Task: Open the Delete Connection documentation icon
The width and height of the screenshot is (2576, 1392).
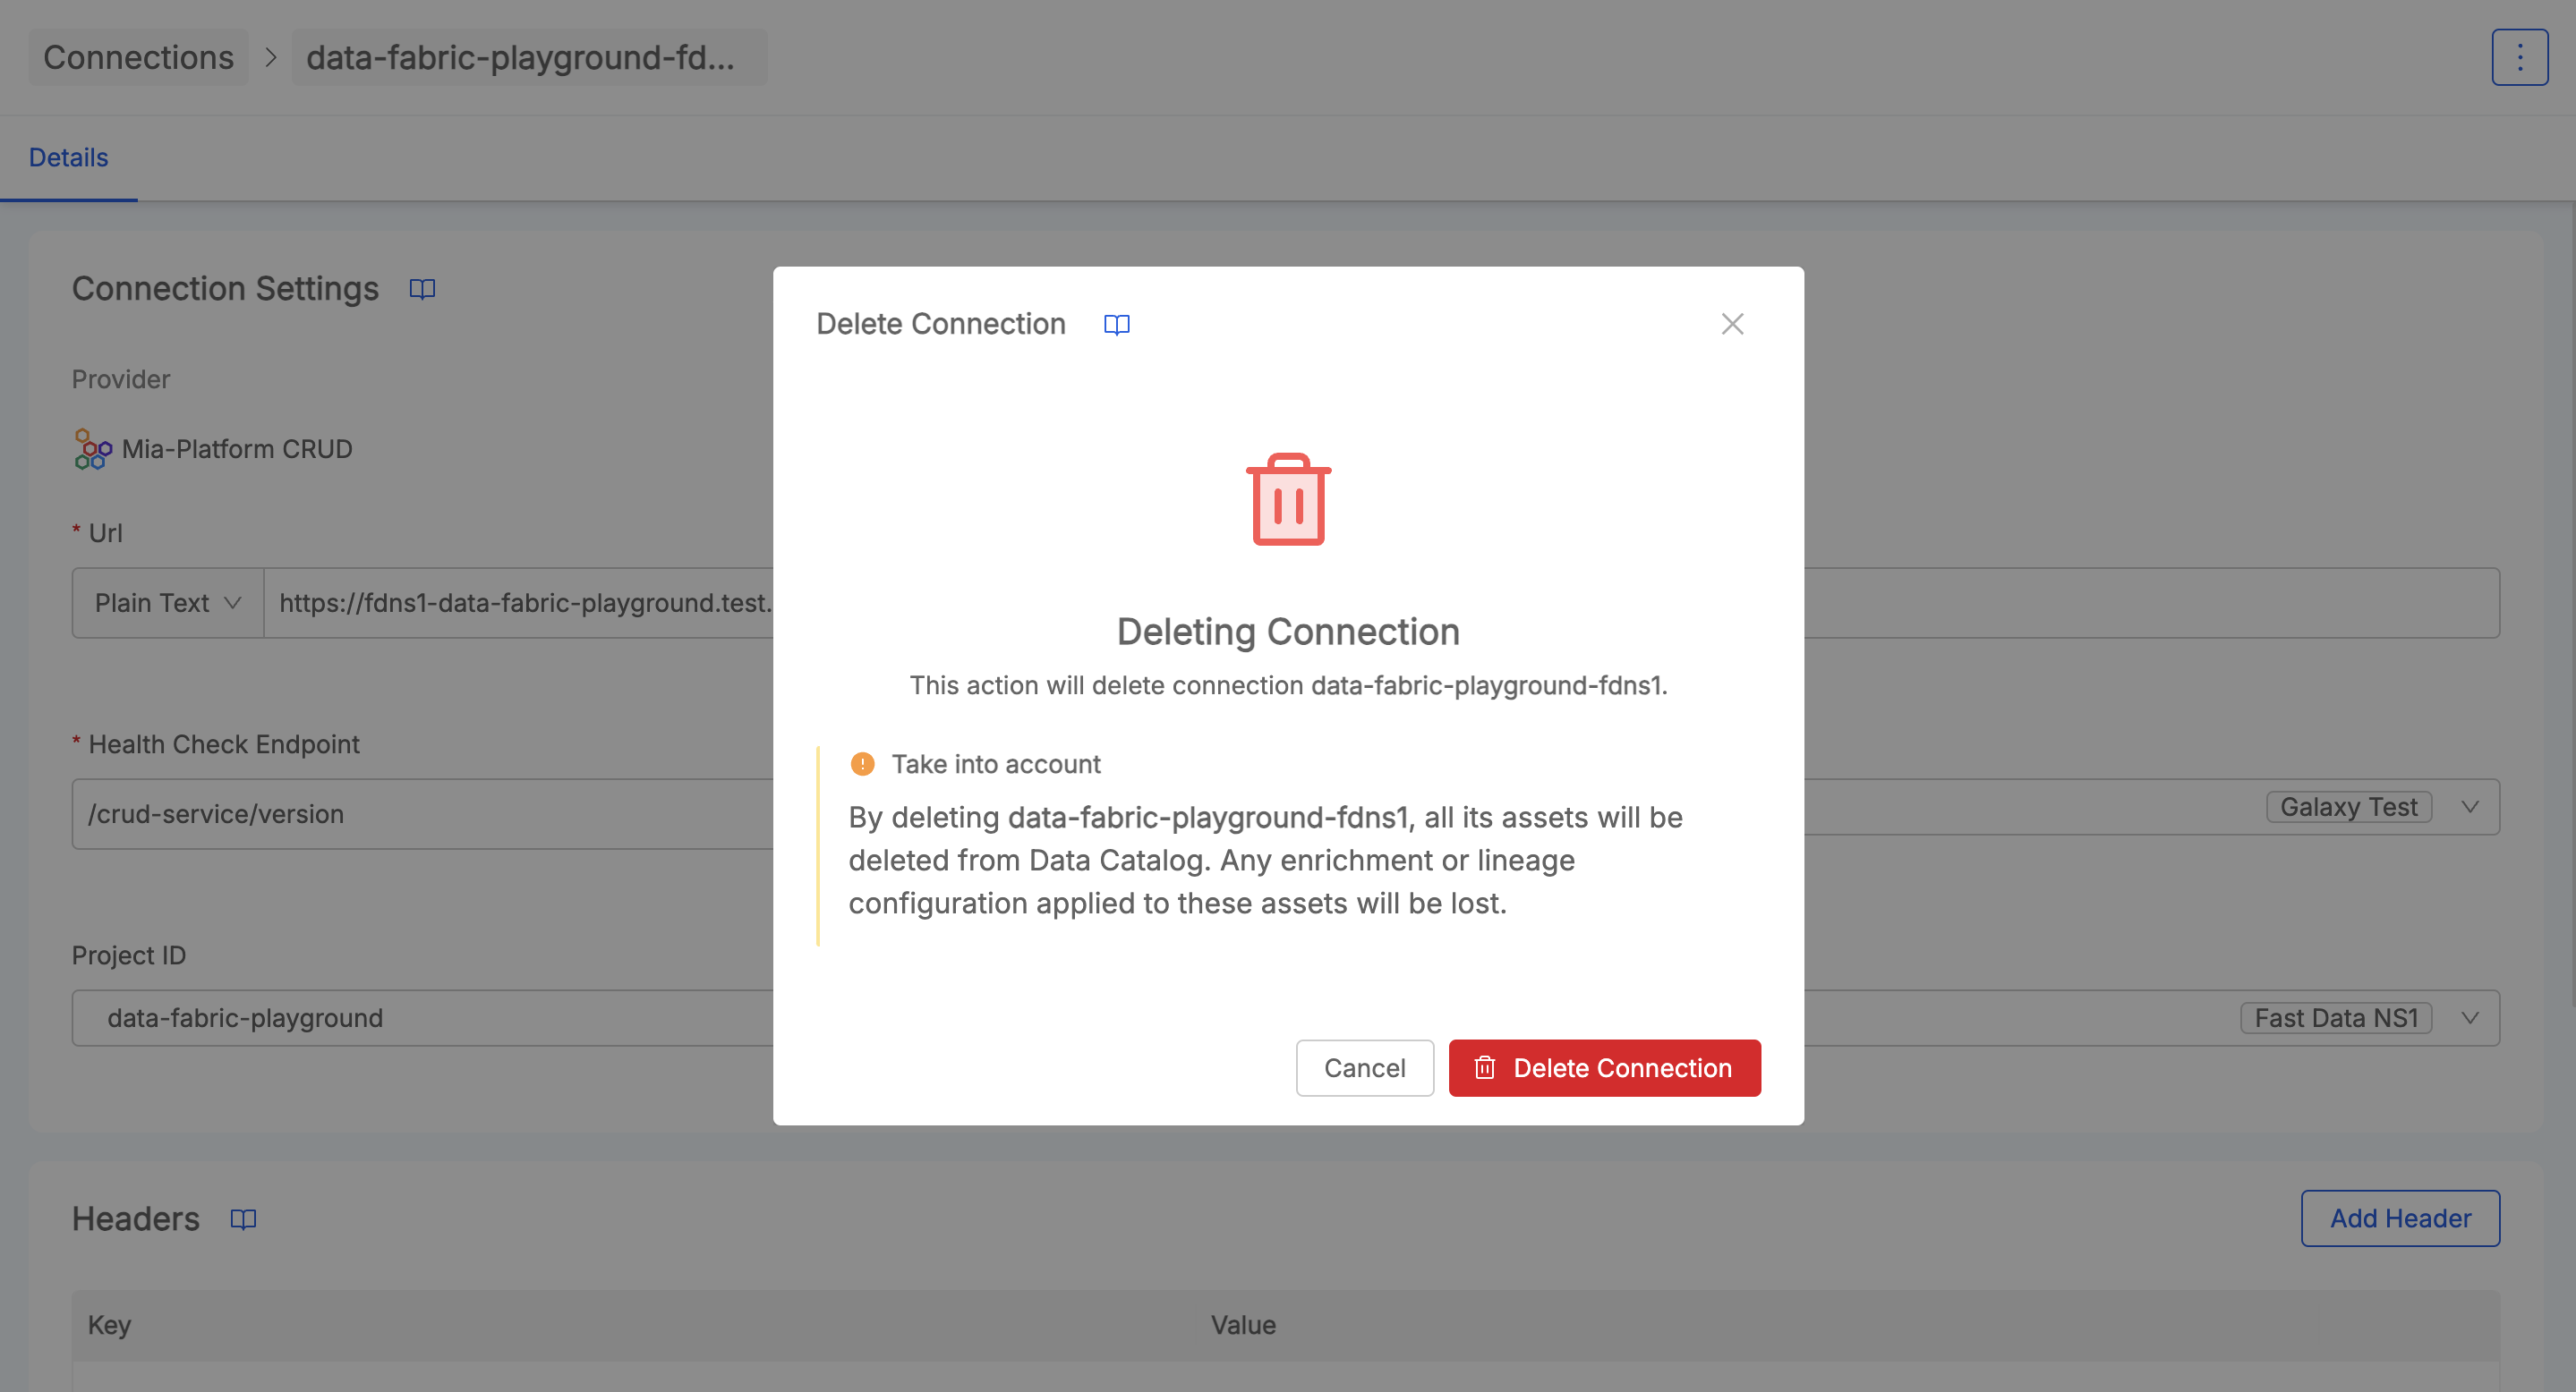Action: (1116, 324)
